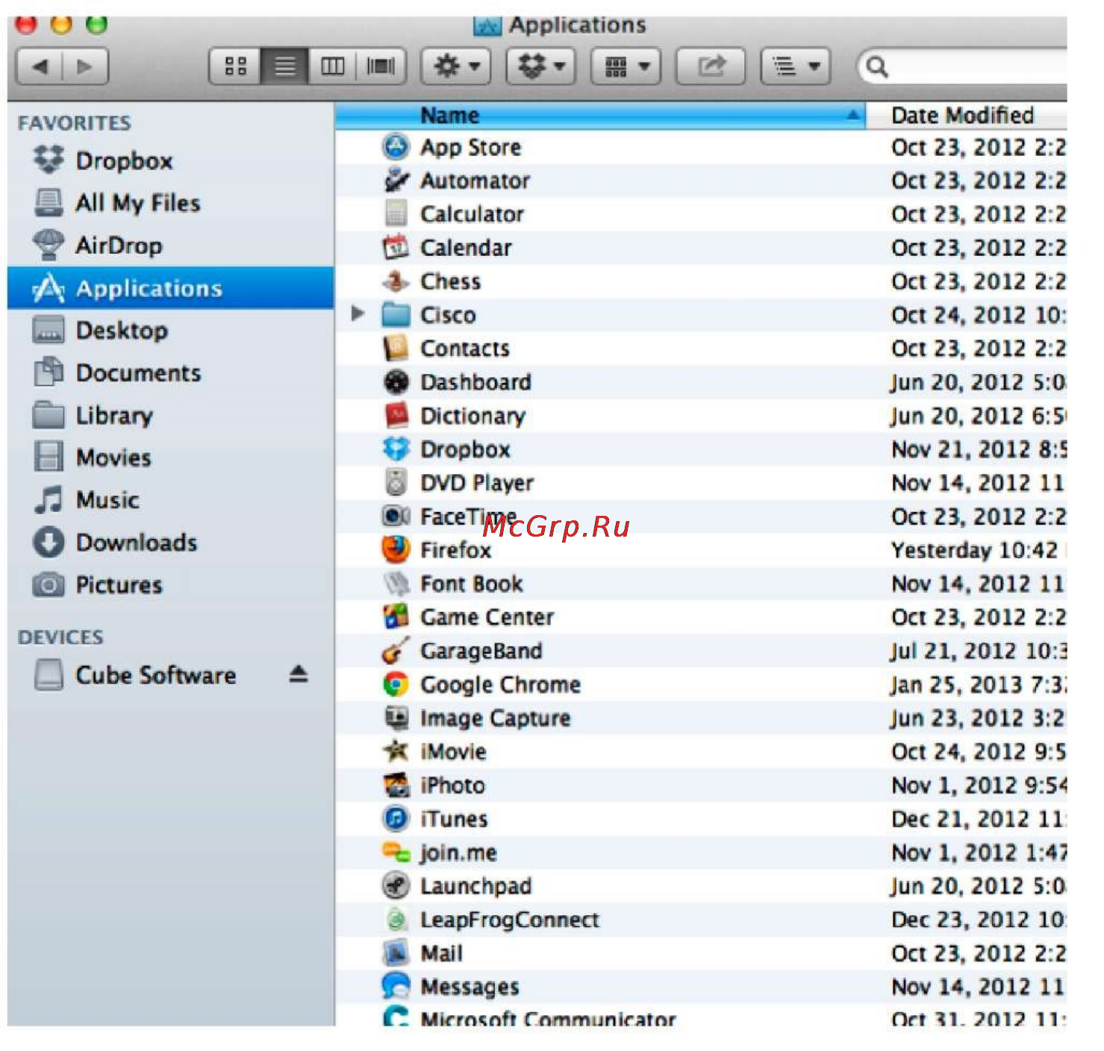Select the Dashboard app icon
1104x1051 pixels.
click(x=396, y=381)
